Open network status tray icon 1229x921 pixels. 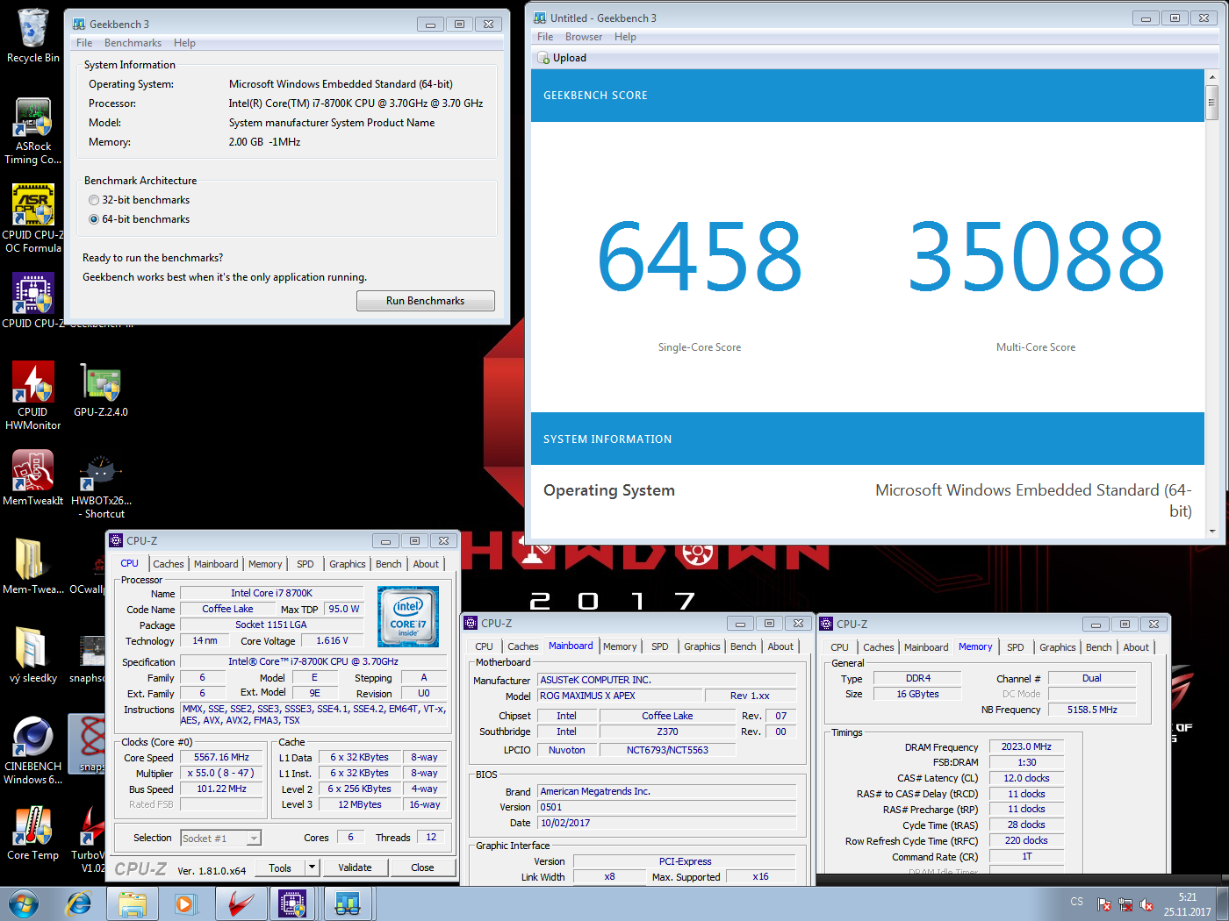[1125, 904]
